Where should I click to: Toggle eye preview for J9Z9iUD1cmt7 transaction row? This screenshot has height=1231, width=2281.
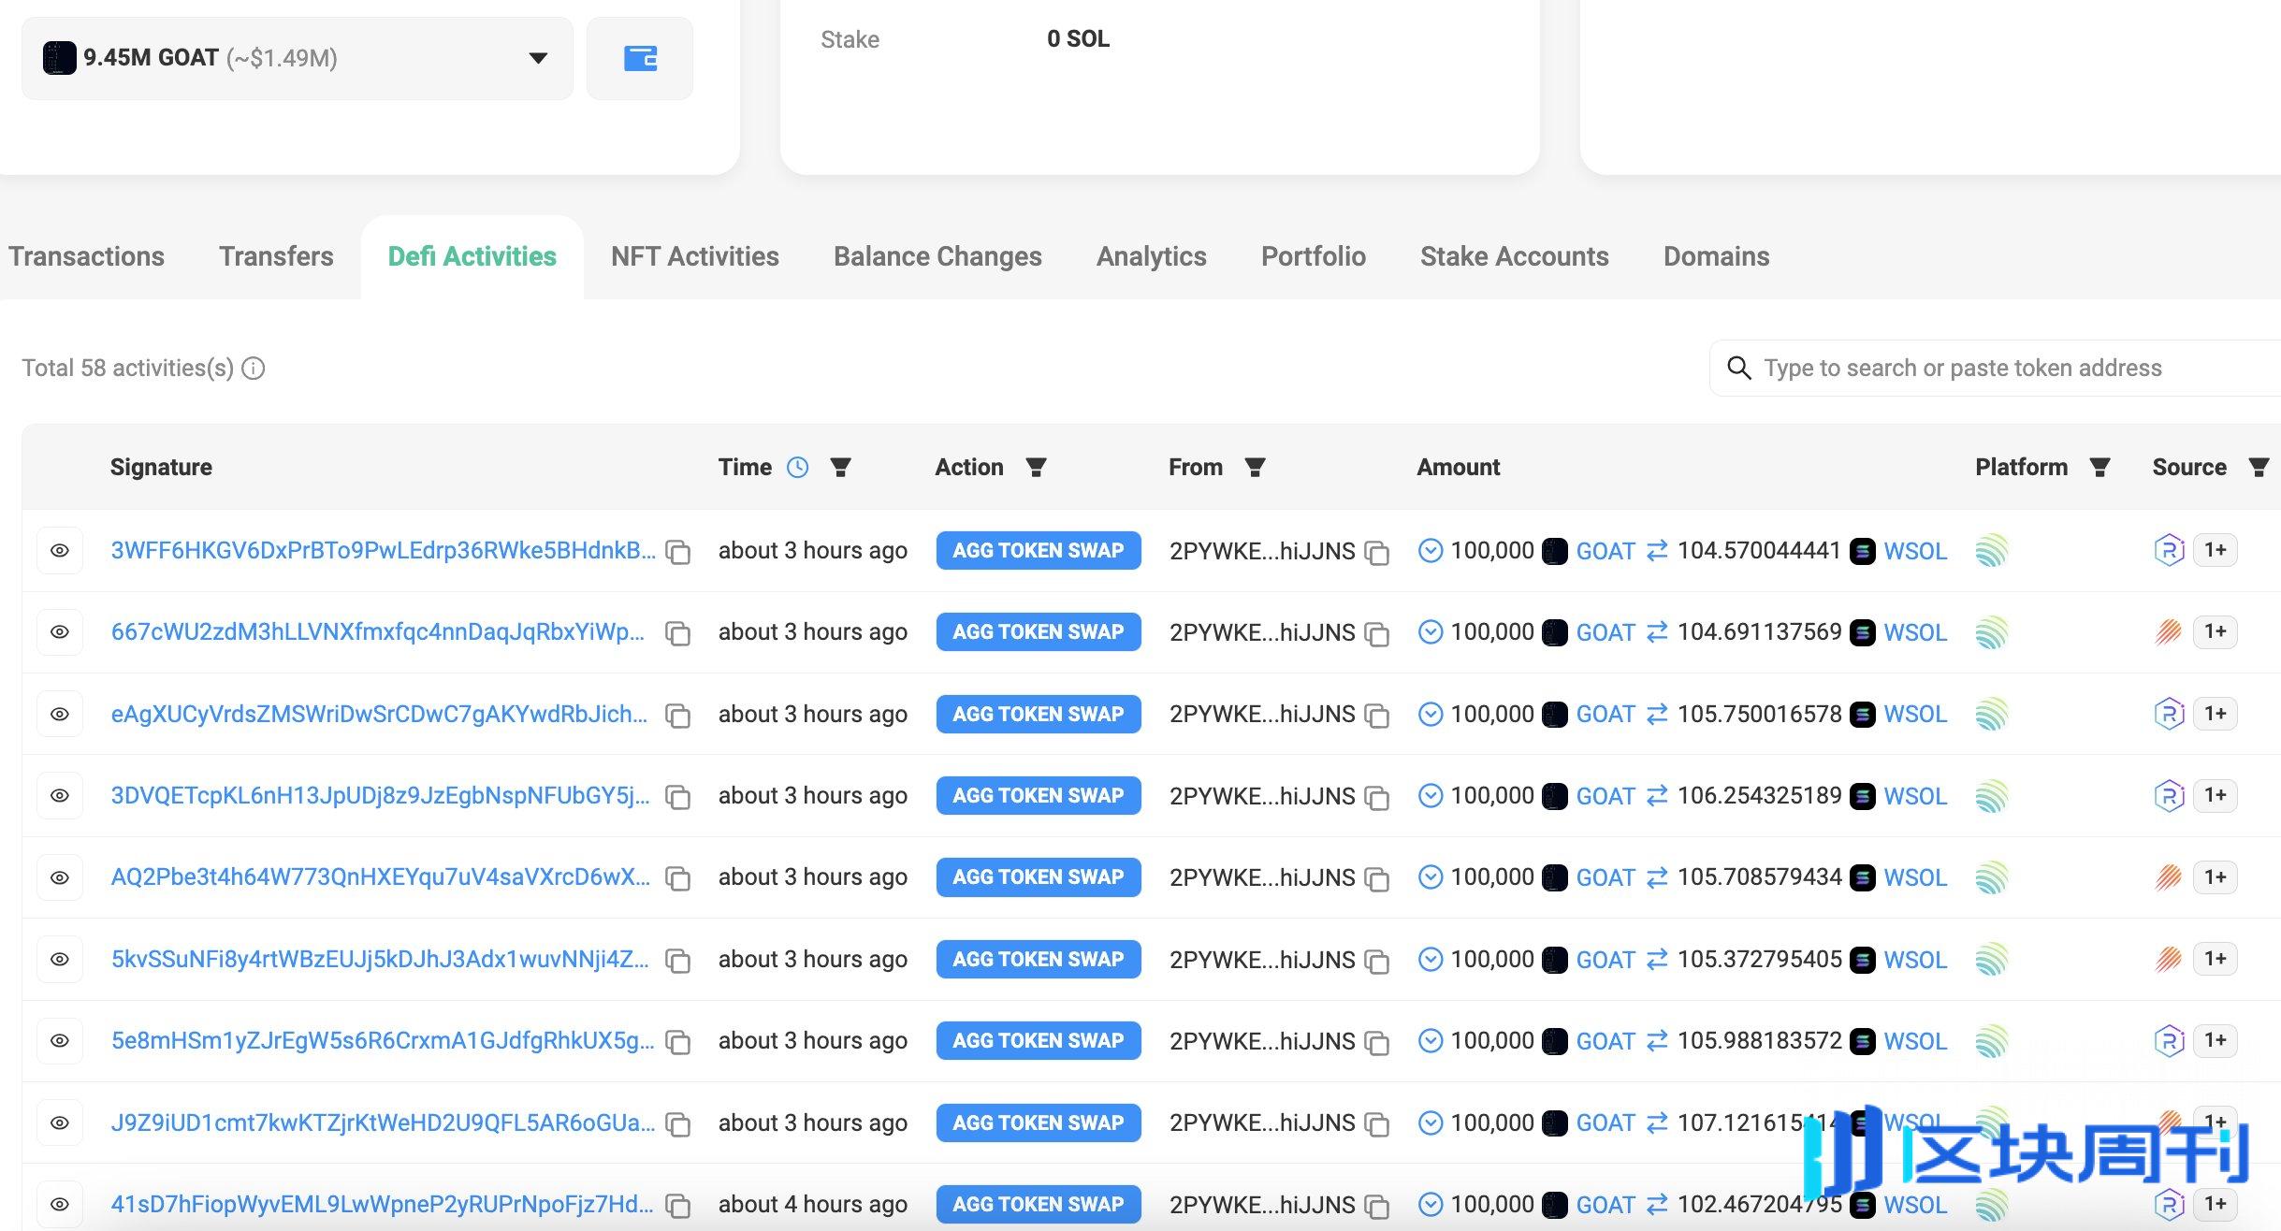60,1122
